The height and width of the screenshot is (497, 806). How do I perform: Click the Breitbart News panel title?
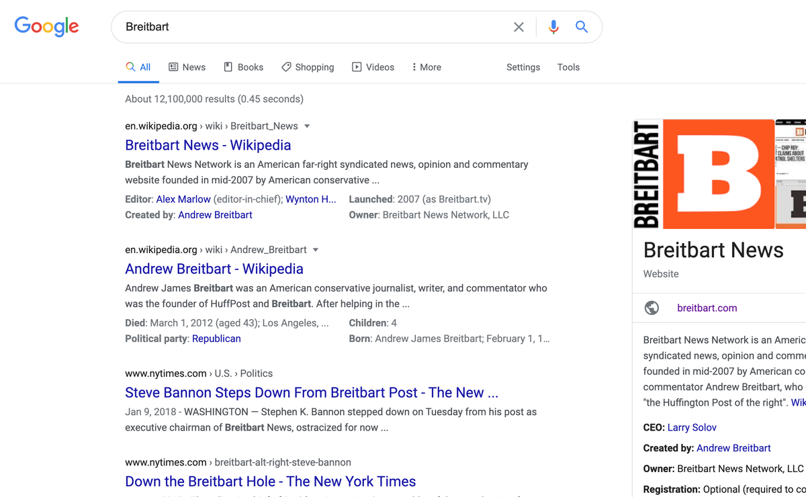coord(713,250)
